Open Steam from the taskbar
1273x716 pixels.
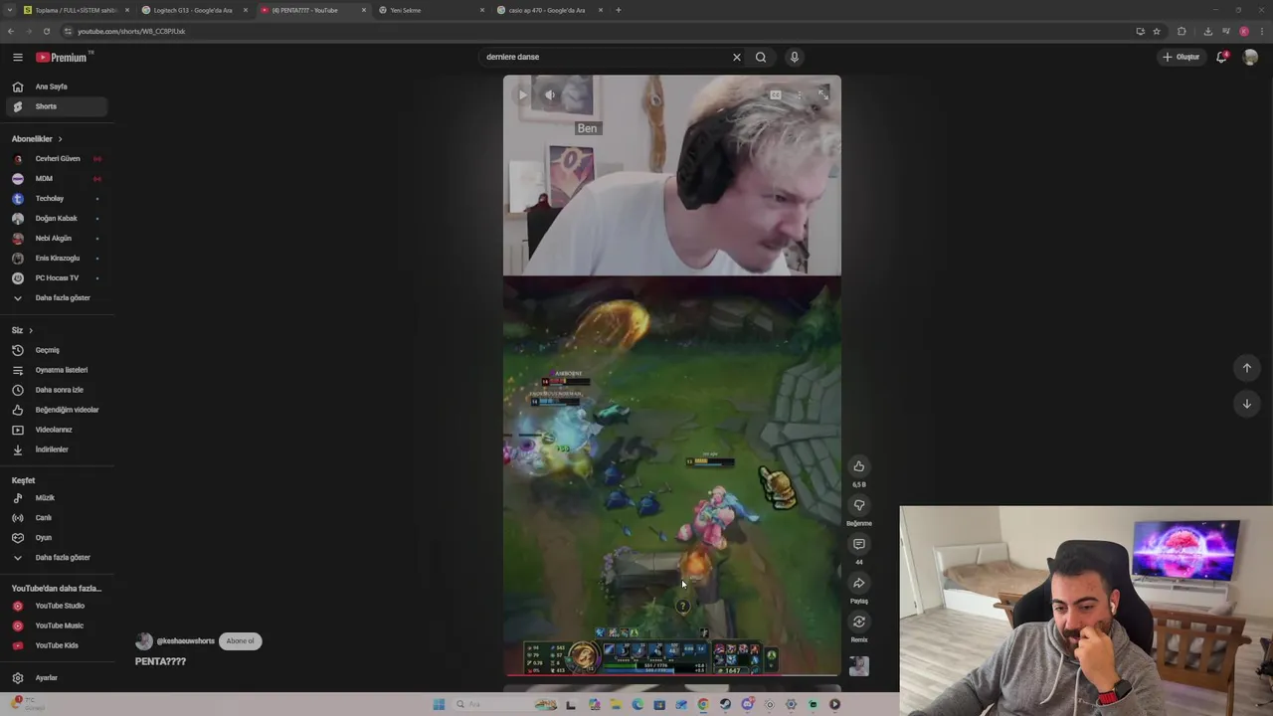[725, 704]
